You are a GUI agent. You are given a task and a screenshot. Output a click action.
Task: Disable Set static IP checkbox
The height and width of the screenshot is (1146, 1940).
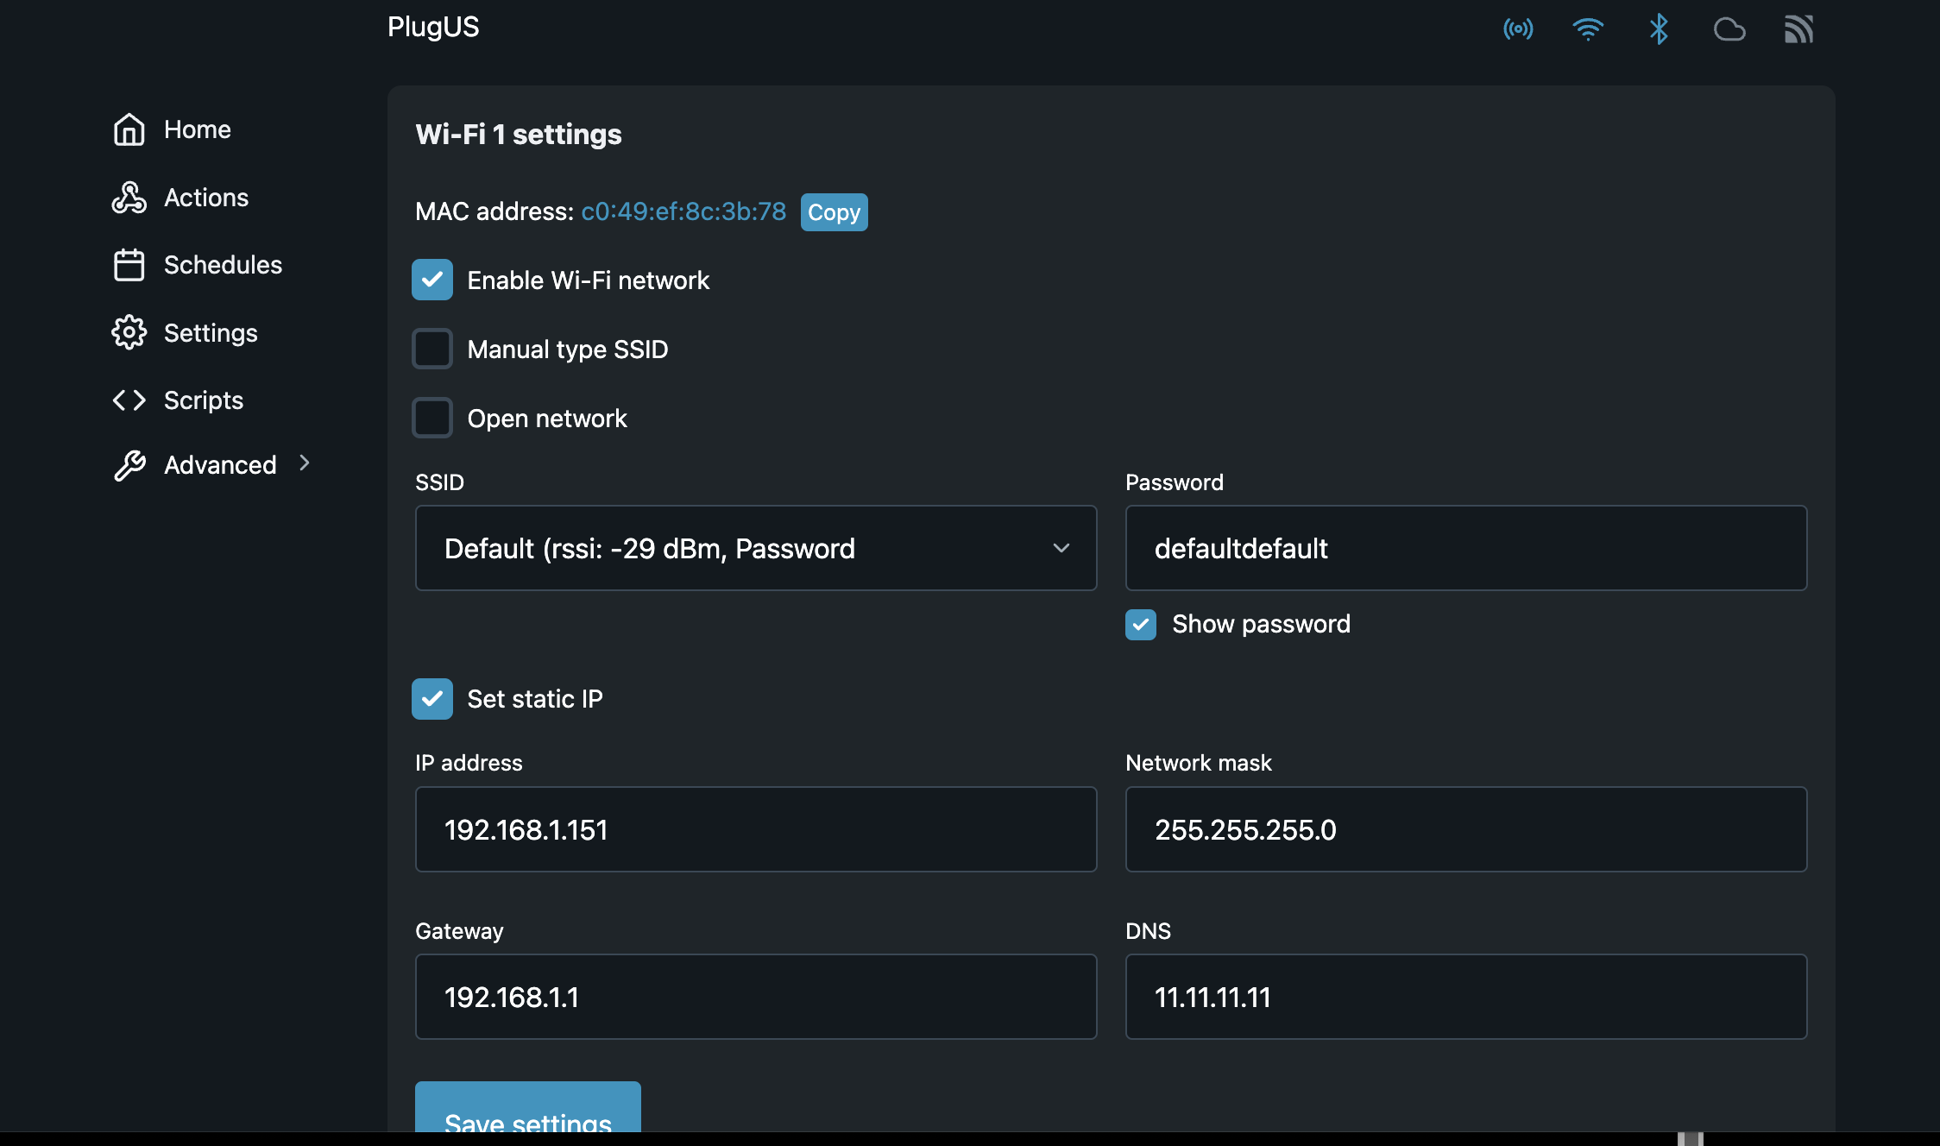[x=432, y=698]
